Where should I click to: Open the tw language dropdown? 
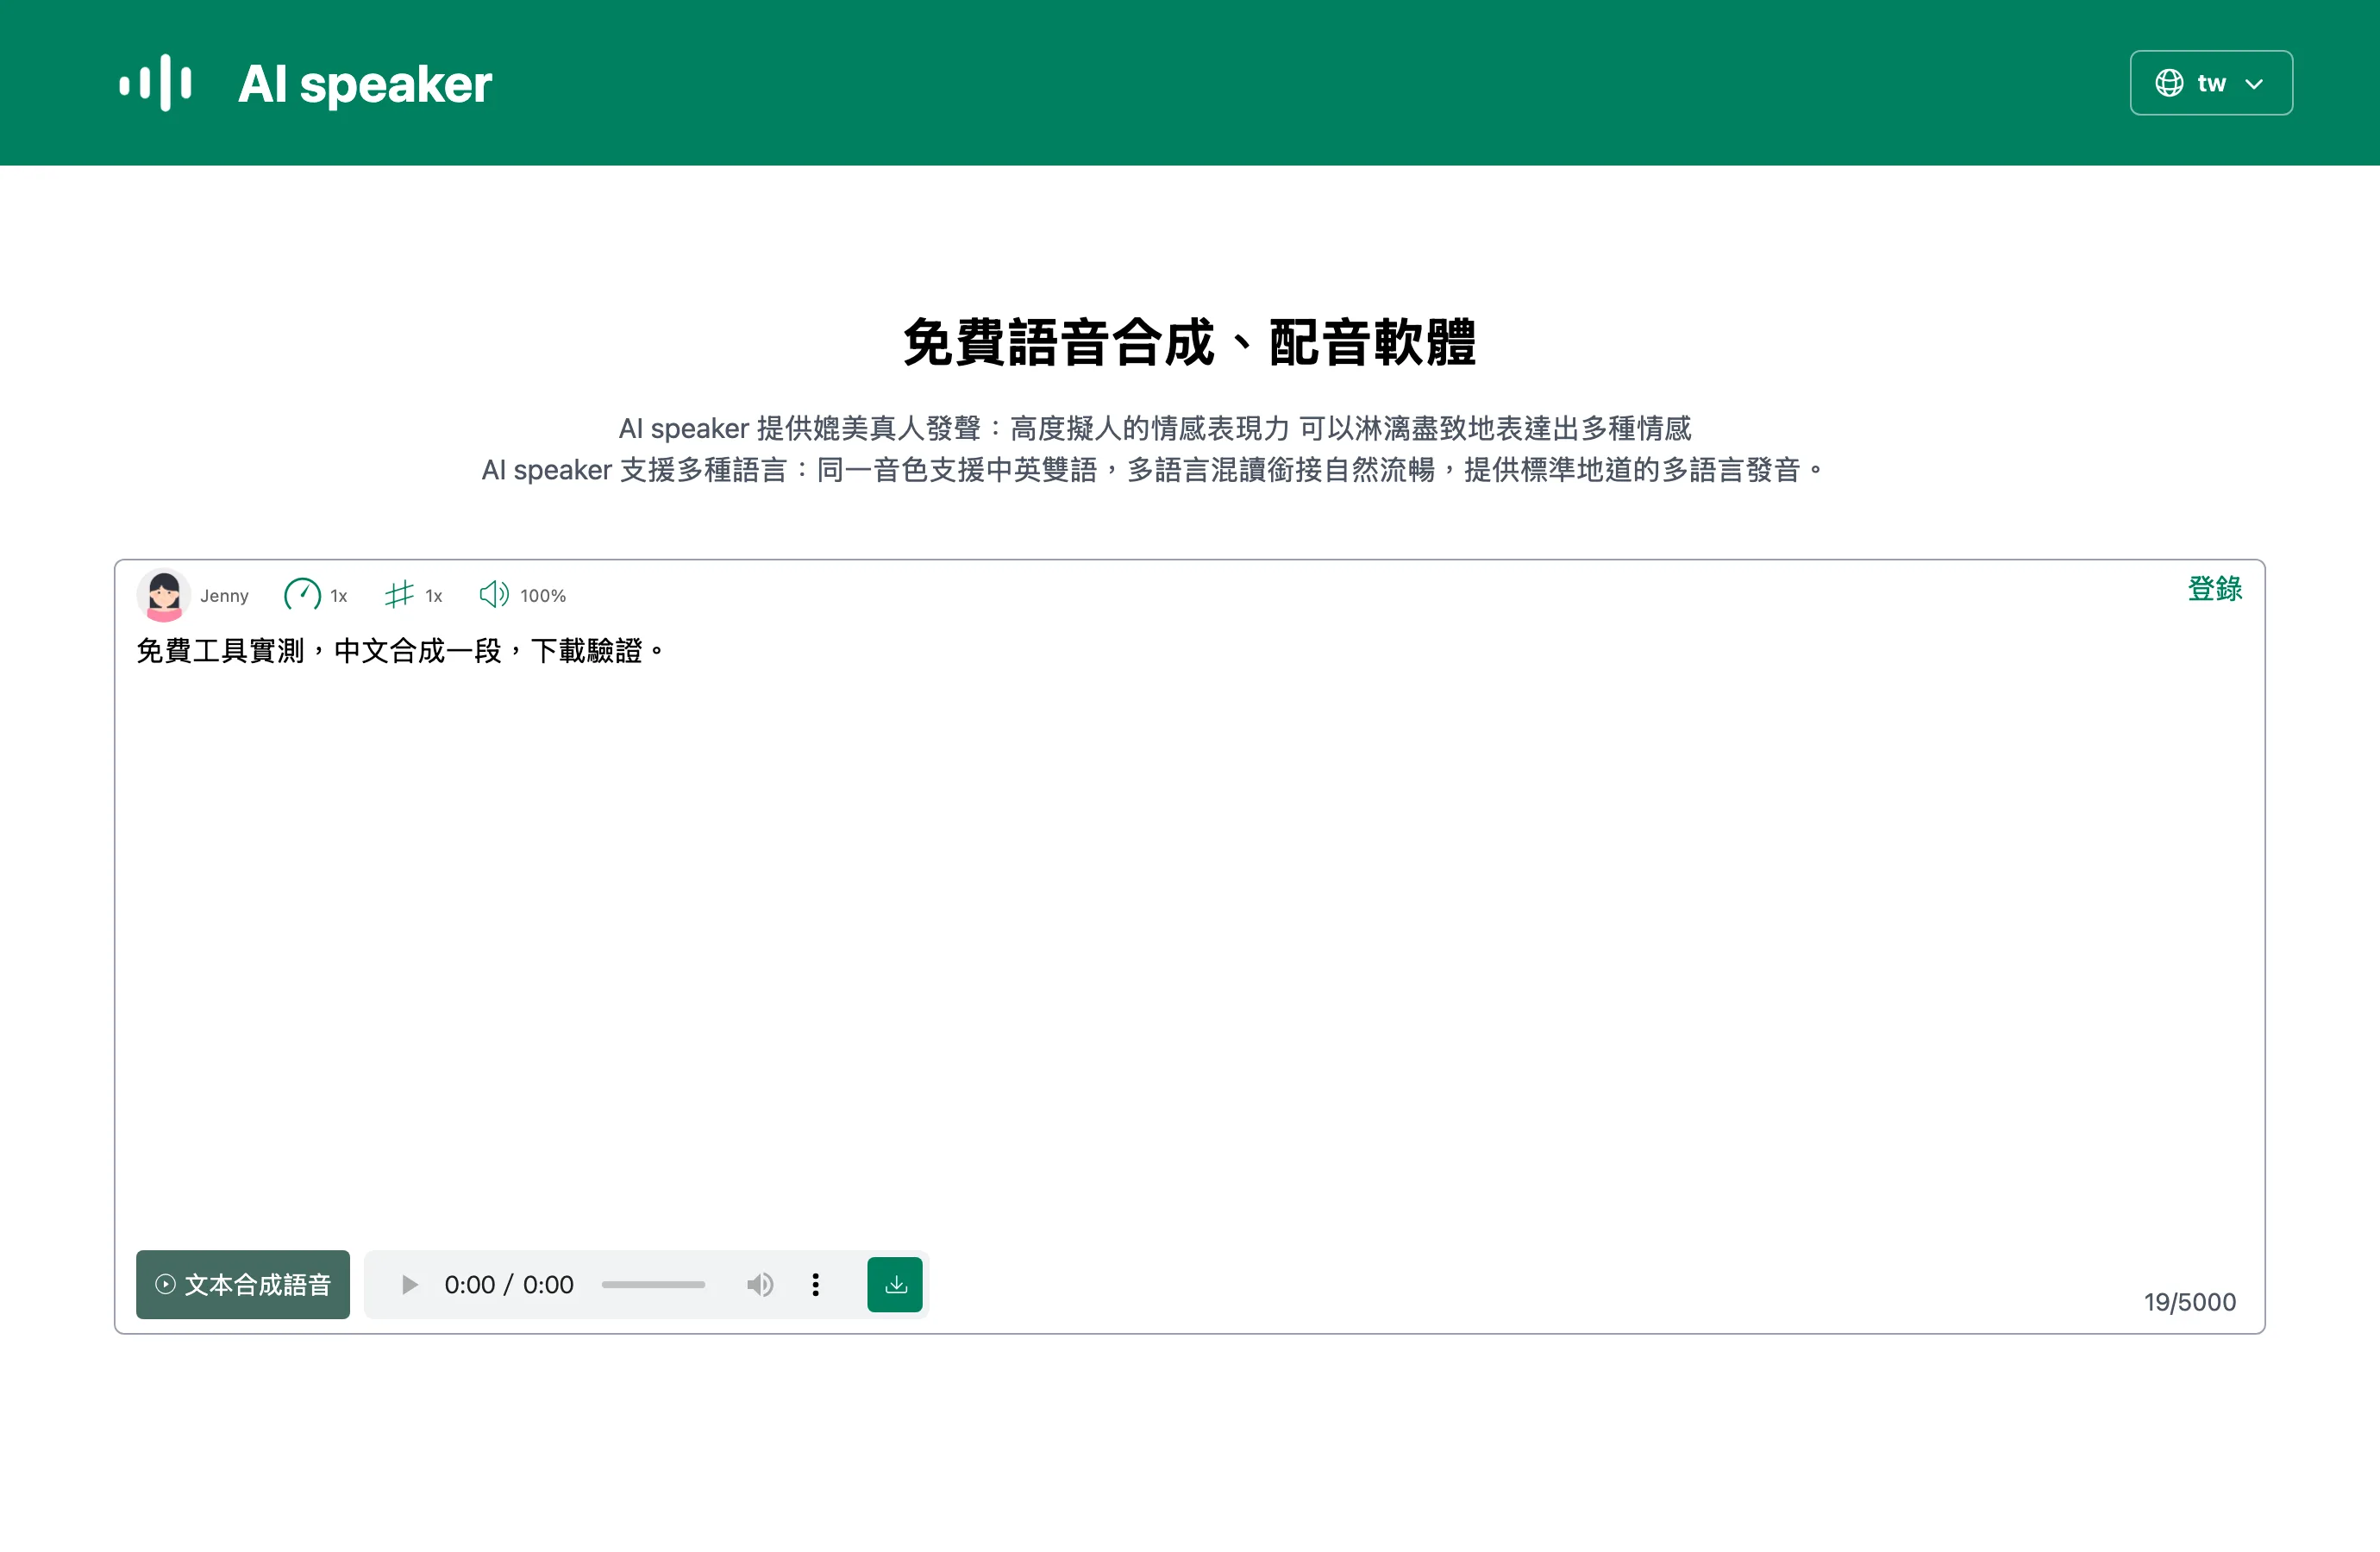click(x=2211, y=83)
